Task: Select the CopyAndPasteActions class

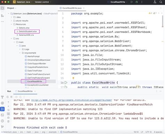Action: point(38,67)
